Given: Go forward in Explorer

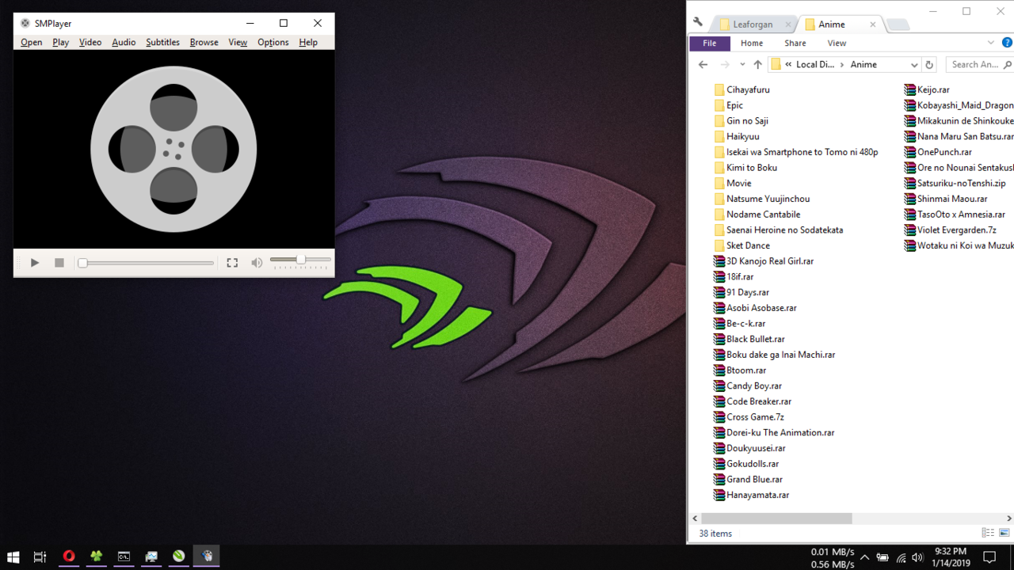Looking at the screenshot, I should [725, 65].
